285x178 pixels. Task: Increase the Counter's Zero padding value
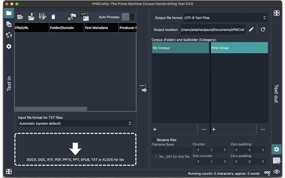(x=263, y=150)
